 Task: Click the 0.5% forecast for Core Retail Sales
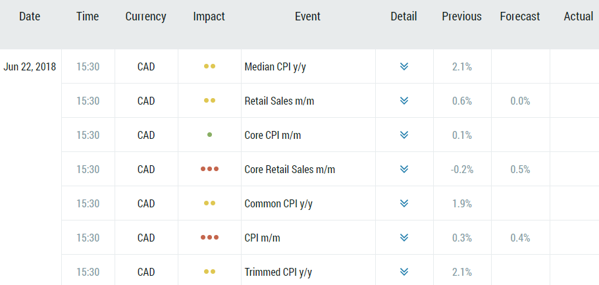tap(520, 169)
